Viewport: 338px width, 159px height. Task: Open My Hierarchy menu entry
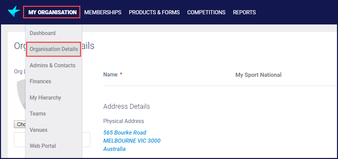tap(45, 98)
